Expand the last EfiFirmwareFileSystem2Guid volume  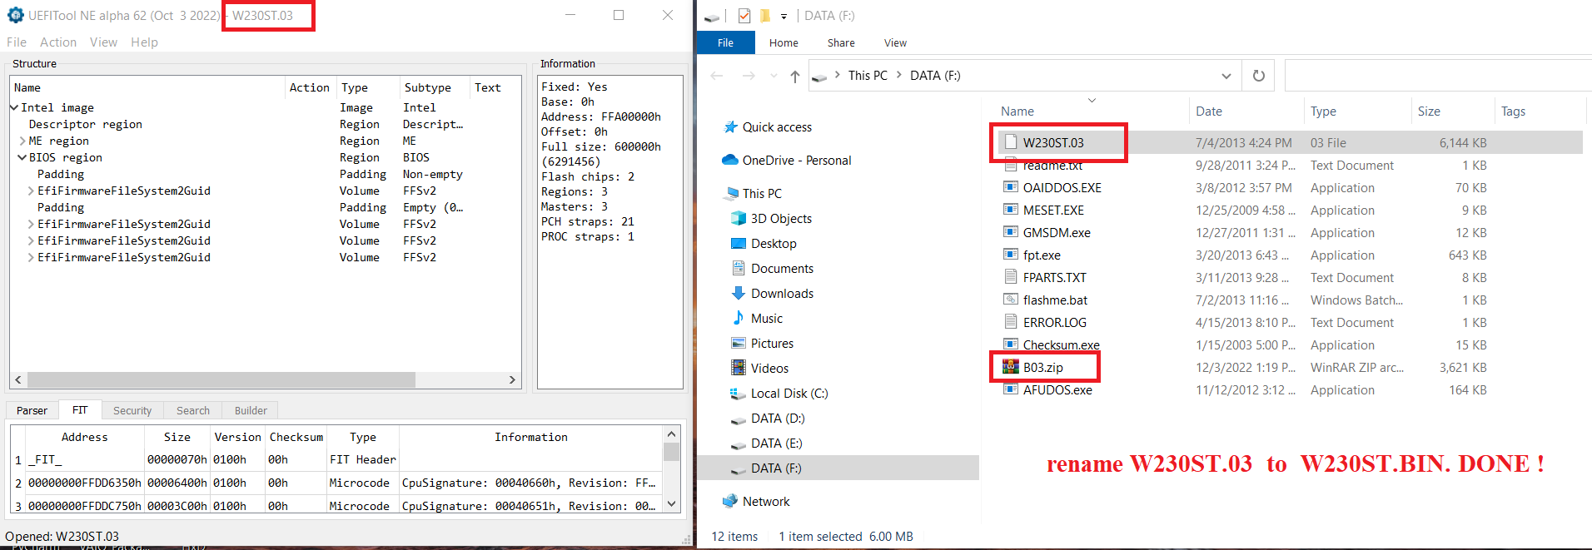click(x=31, y=257)
